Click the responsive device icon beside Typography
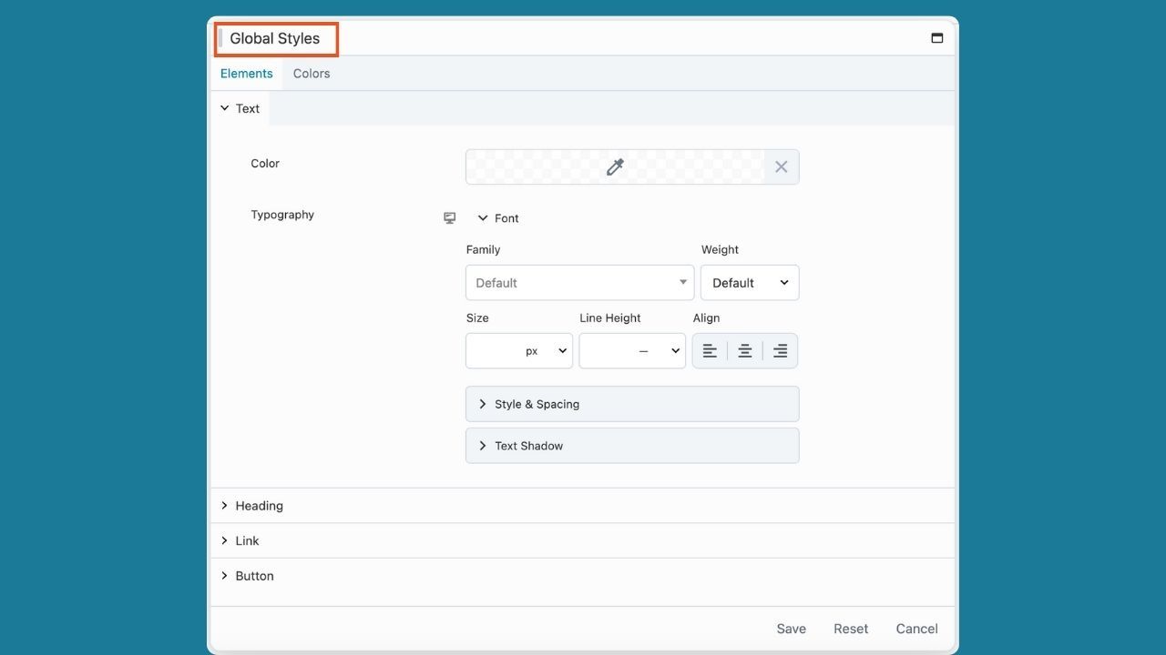Viewport: 1166px width, 655px height. (x=449, y=218)
